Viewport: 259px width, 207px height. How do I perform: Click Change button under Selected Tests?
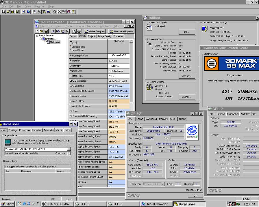pyautogui.click(x=187, y=76)
